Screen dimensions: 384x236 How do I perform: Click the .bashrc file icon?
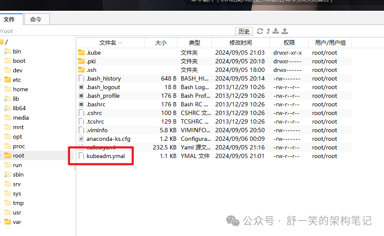click(81, 104)
